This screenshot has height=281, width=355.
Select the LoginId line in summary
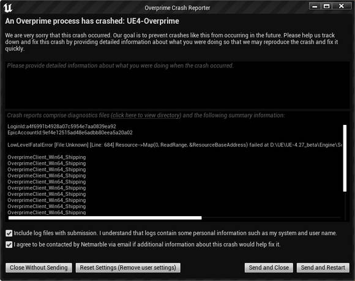coord(62,126)
